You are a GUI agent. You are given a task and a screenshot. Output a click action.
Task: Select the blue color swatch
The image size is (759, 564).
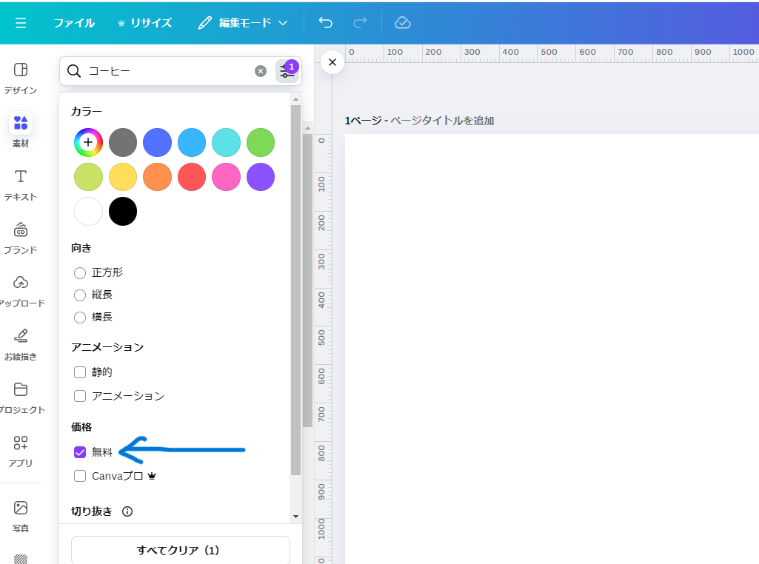[157, 142]
